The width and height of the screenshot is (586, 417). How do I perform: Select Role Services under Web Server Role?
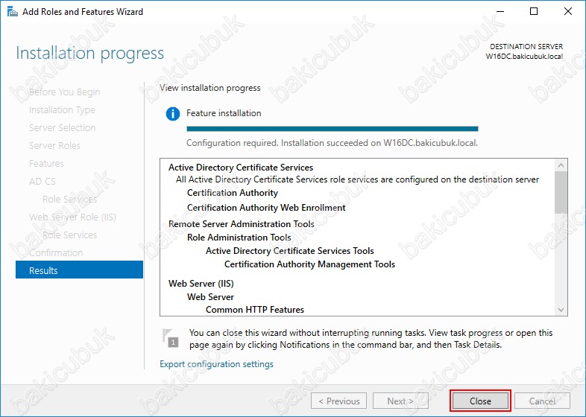69,235
